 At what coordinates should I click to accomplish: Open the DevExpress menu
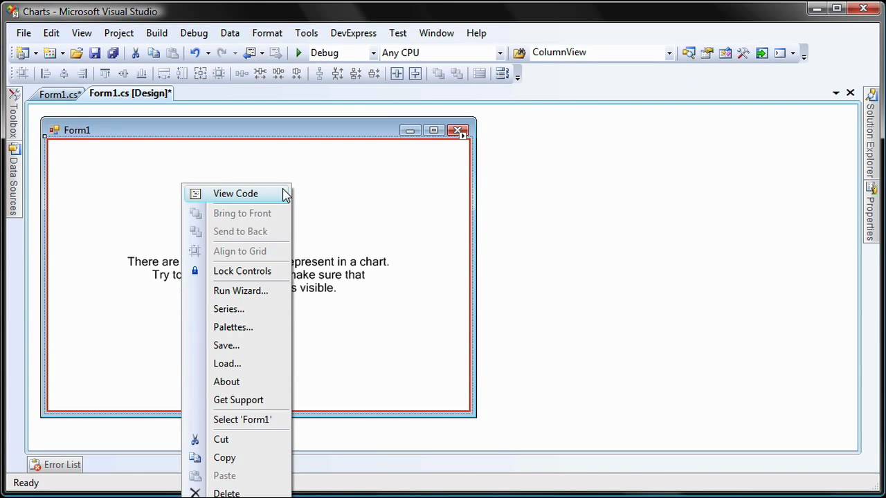point(353,33)
